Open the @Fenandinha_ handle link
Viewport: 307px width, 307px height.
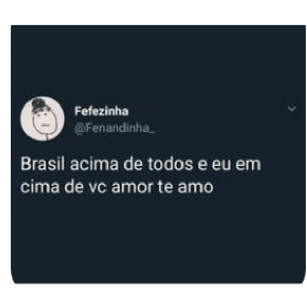(115, 128)
